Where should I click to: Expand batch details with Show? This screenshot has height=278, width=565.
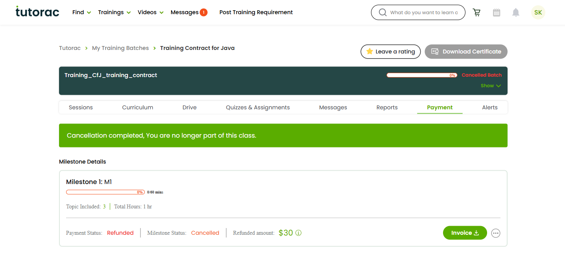[491, 86]
